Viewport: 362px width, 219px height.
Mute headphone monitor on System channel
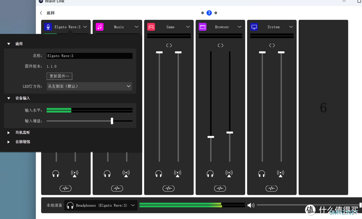[261, 174]
